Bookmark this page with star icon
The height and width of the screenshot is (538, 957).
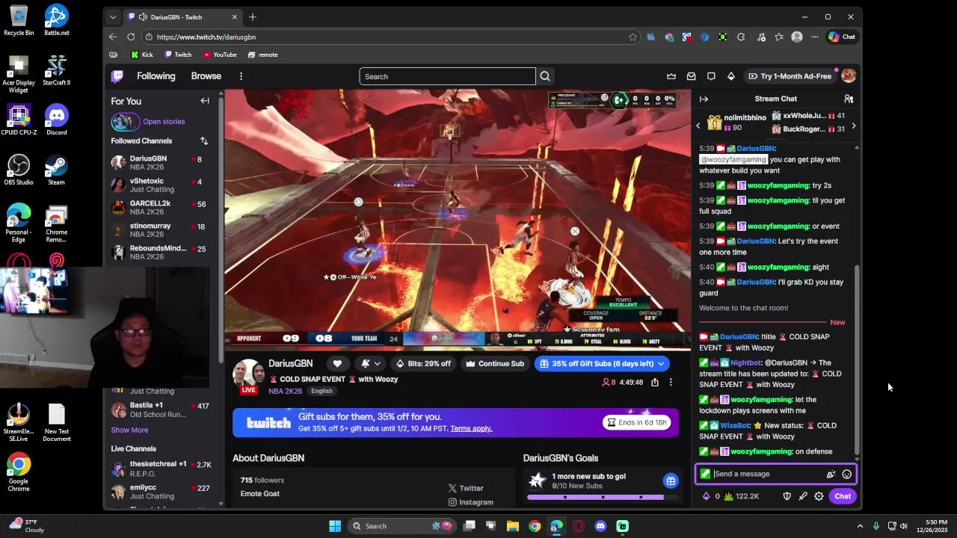click(x=633, y=37)
